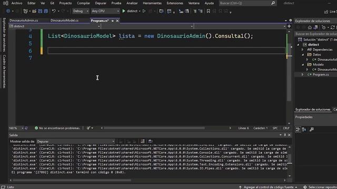The width and height of the screenshot is (337, 189).
Task: Click the navigate backward toolbar icon
Action: pos(8,11)
